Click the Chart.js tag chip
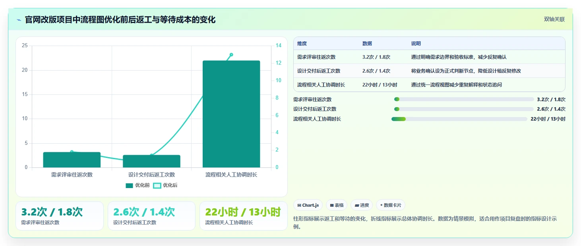The image size is (581, 246). (308, 205)
